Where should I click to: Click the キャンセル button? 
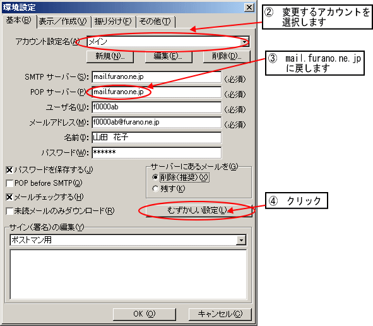[x=220, y=314]
